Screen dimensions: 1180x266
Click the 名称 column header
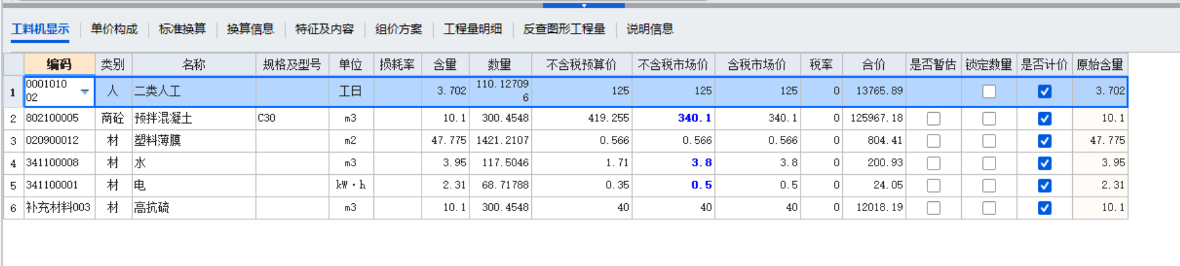[x=194, y=65]
